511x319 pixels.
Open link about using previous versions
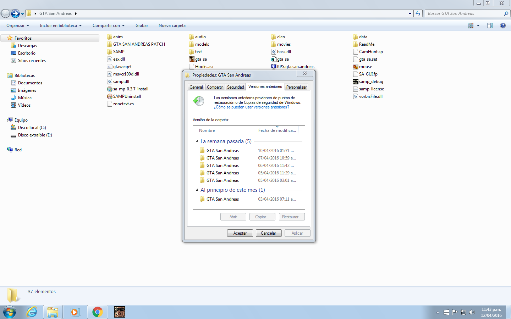(x=252, y=107)
